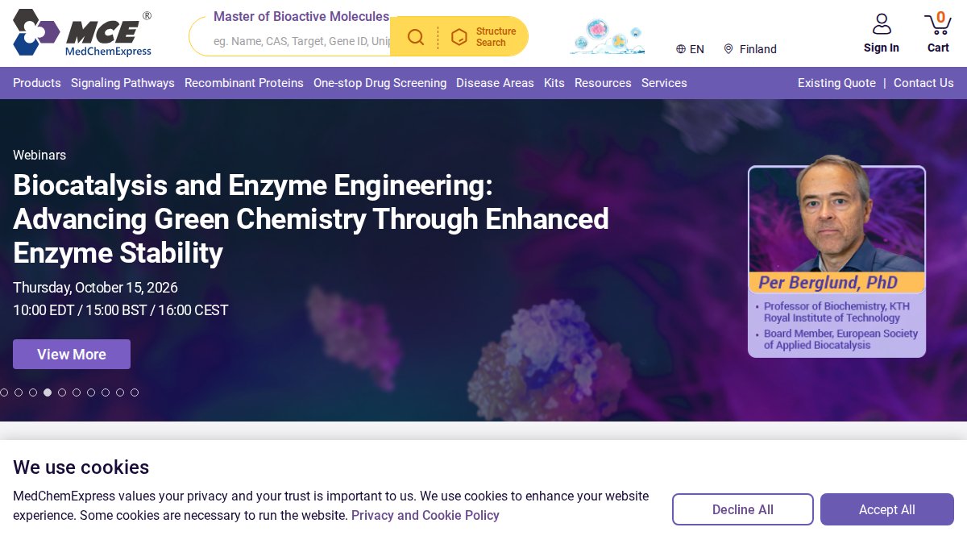Click the Sign In user icon
This screenshot has width=967, height=544.
pyautogui.click(x=882, y=24)
